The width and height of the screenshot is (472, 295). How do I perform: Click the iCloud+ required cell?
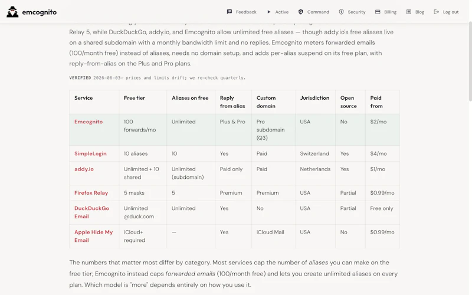[x=143, y=237]
